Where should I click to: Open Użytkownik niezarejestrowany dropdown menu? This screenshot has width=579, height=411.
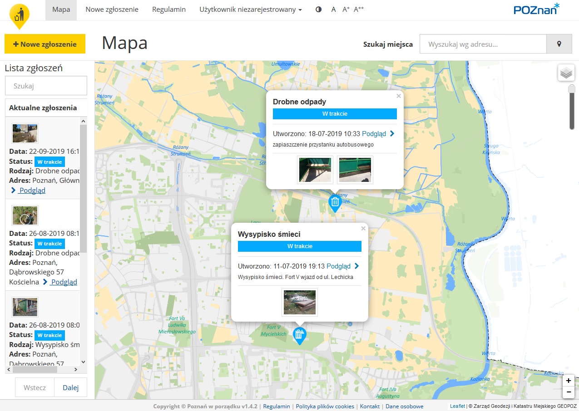(x=250, y=10)
